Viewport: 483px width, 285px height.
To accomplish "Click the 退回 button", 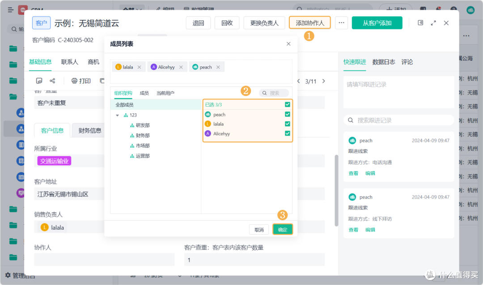I will pyautogui.click(x=198, y=23).
